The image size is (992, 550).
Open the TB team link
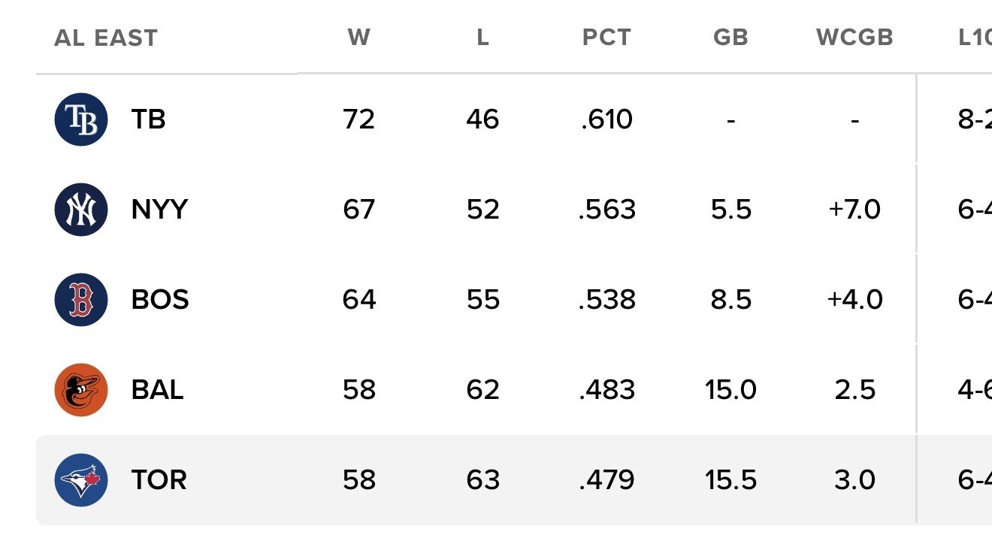[148, 119]
